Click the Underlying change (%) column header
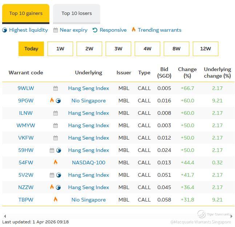The height and width of the screenshot is (227, 235). [x=217, y=73]
